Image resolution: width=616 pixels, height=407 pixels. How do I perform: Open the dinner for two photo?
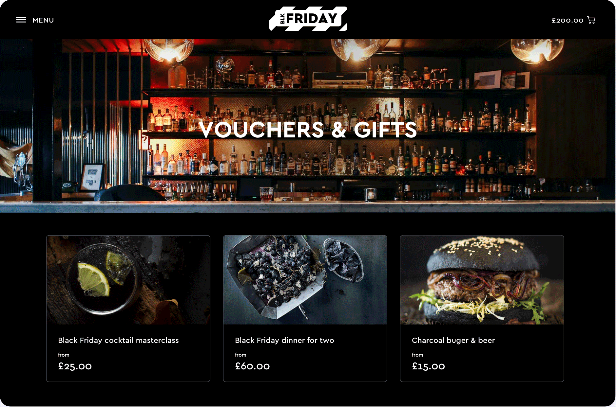[305, 280]
